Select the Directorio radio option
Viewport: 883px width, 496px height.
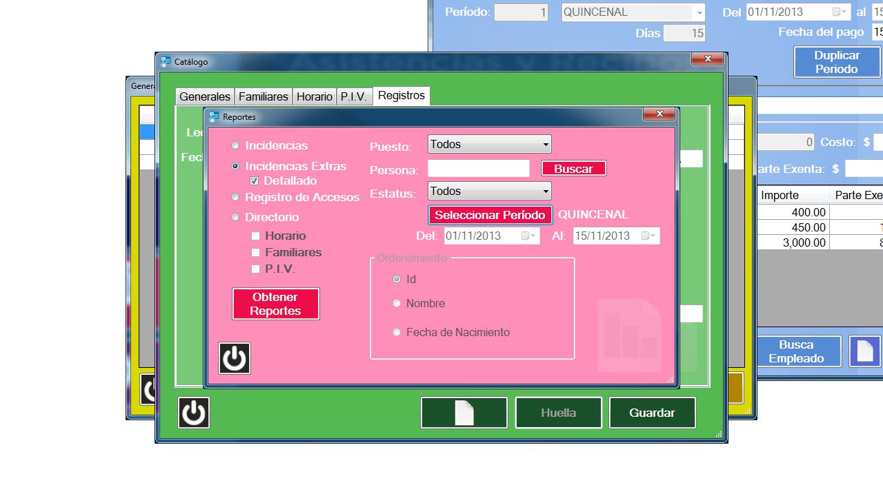point(236,217)
